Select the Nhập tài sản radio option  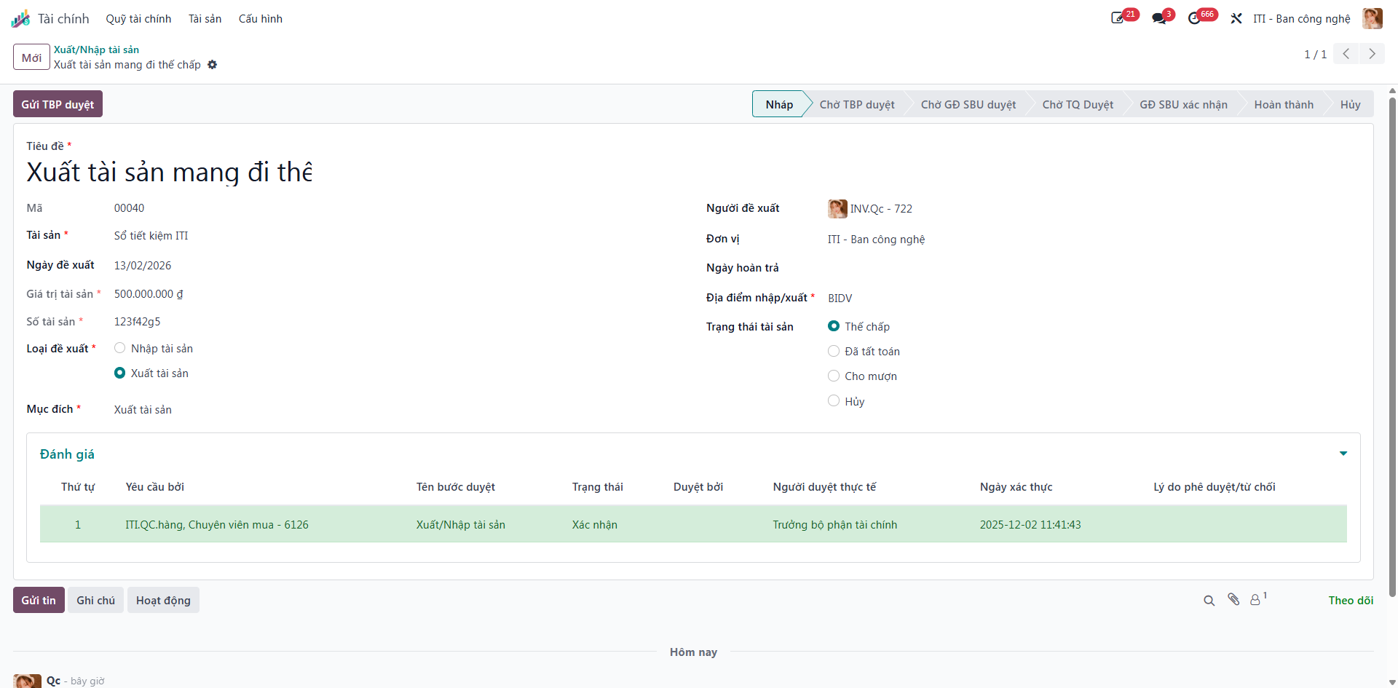tap(120, 348)
